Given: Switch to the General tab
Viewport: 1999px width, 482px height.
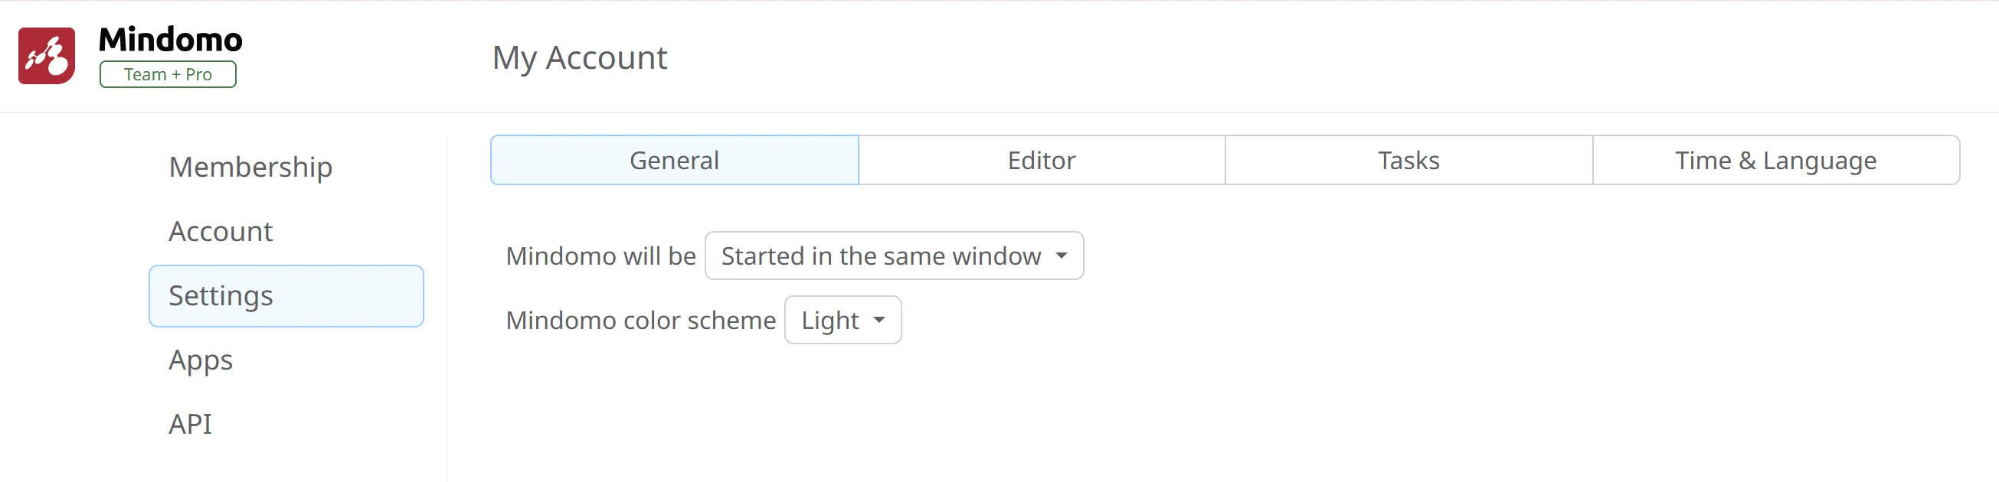Looking at the screenshot, I should pyautogui.click(x=673, y=161).
